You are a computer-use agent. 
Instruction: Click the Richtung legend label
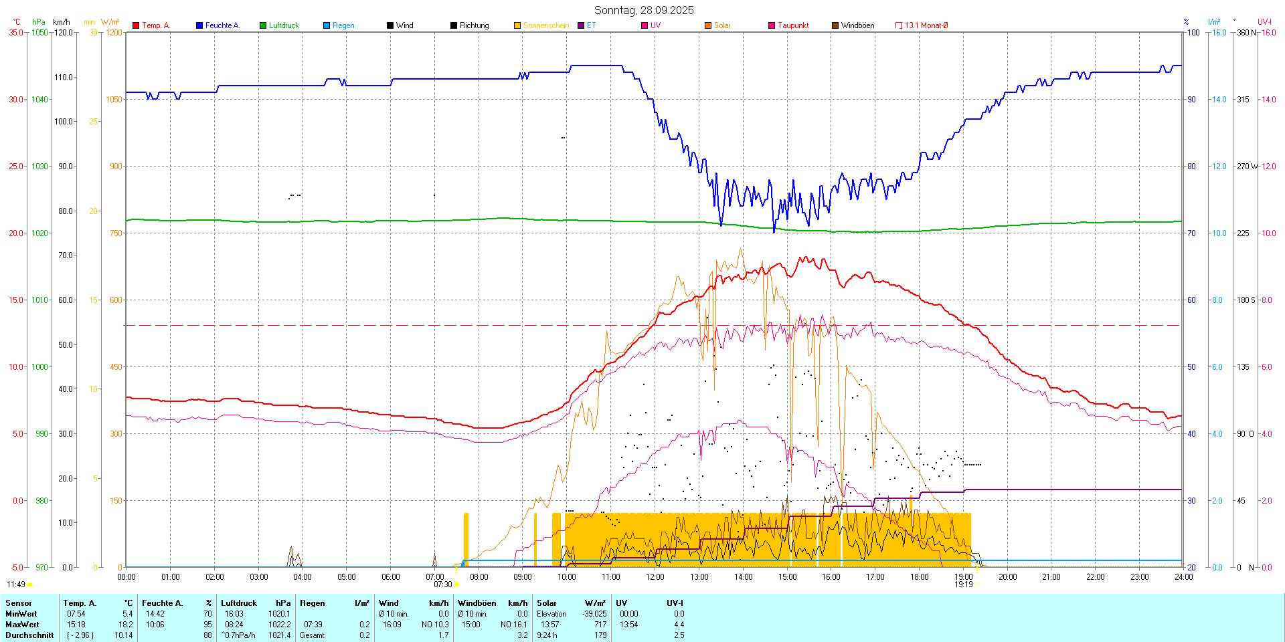474,25
